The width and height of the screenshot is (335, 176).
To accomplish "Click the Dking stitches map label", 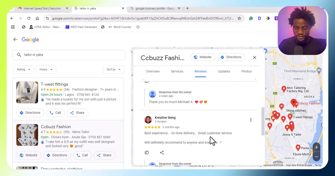I will coord(296,110).
